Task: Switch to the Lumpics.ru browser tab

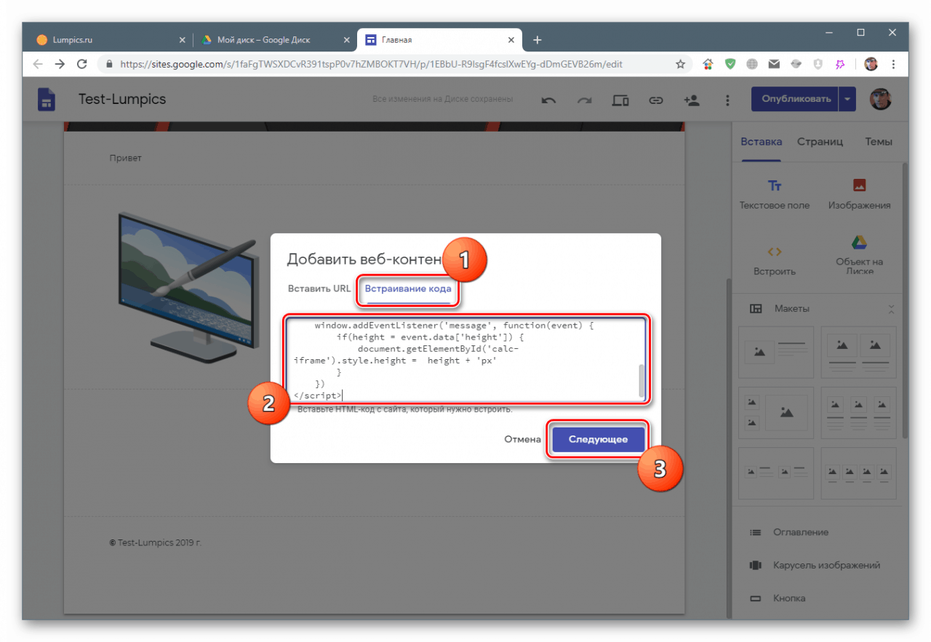Action: [x=105, y=40]
